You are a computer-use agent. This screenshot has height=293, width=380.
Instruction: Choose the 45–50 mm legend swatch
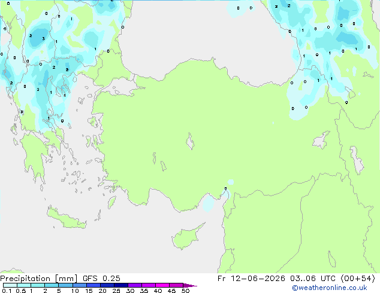(x=176, y=285)
